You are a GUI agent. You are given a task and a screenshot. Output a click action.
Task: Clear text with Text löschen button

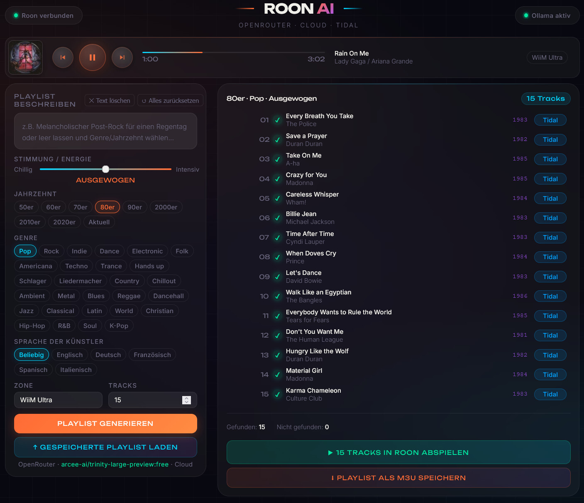point(110,100)
